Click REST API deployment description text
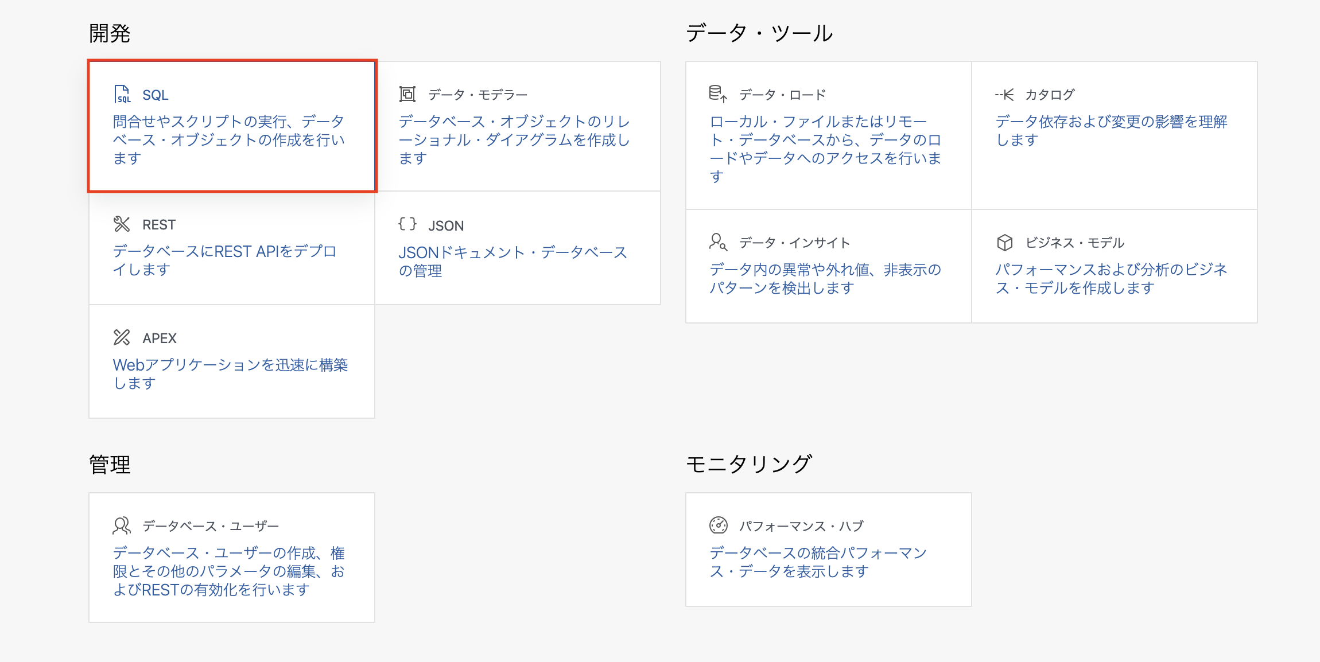Viewport: 1320px width, 662px height. (224, 260)
